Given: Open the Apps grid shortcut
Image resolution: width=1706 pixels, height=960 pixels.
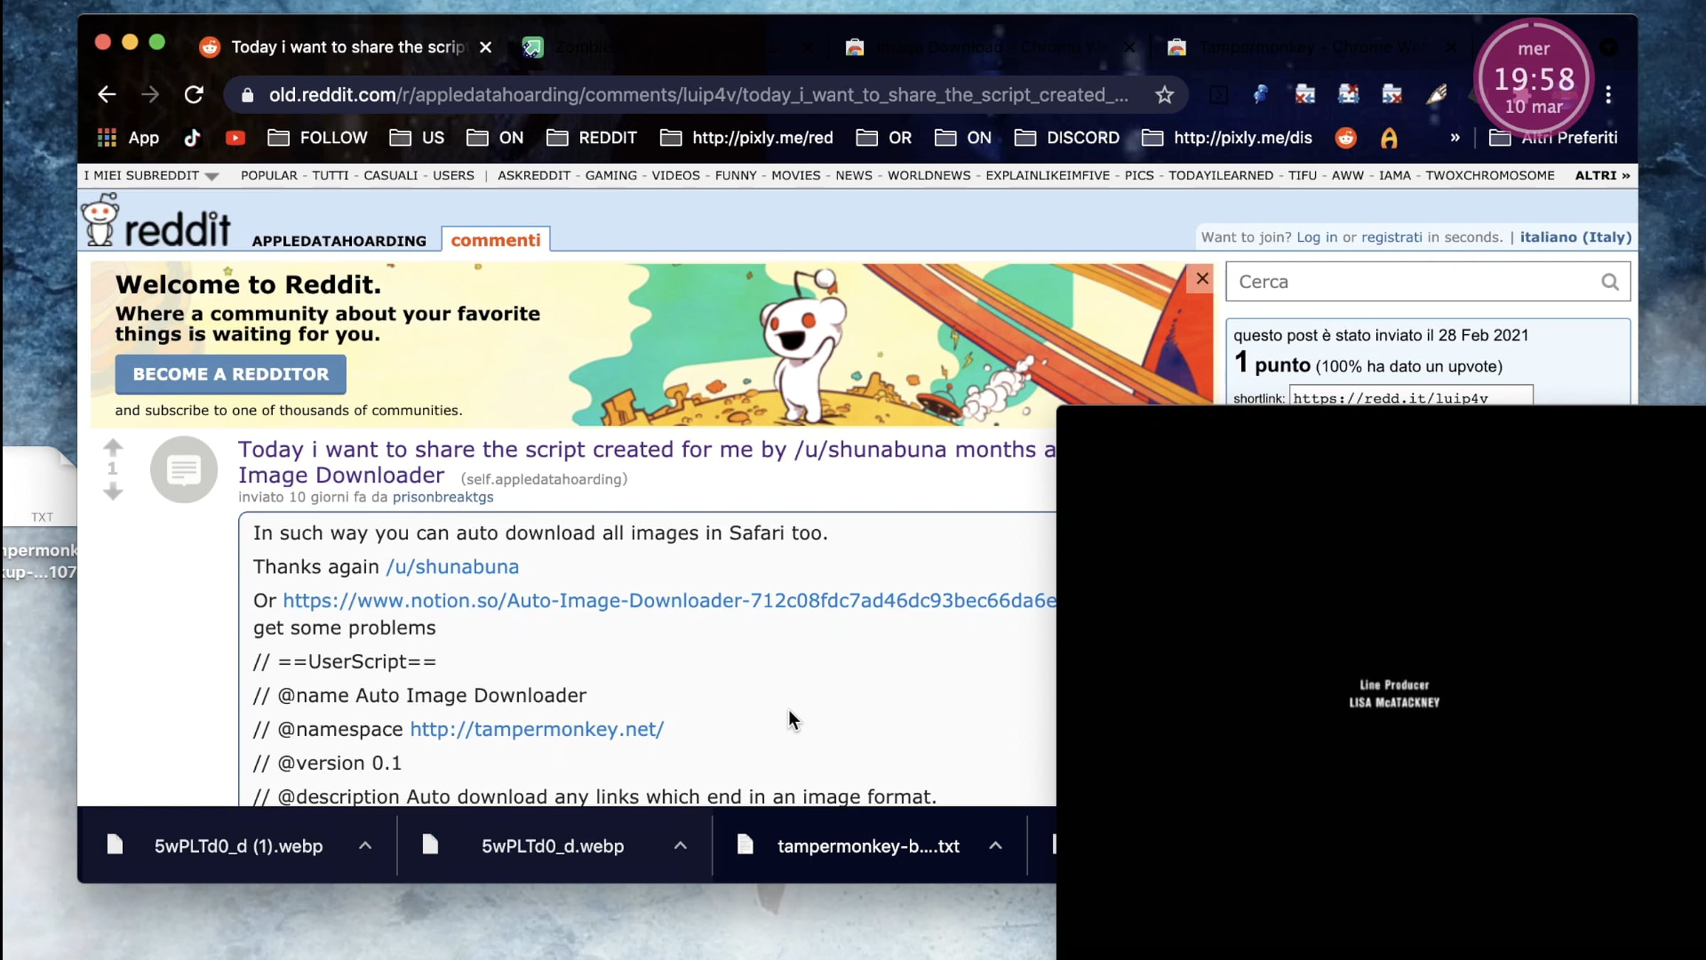Looking at the screenshot, I should coord(107,138).
